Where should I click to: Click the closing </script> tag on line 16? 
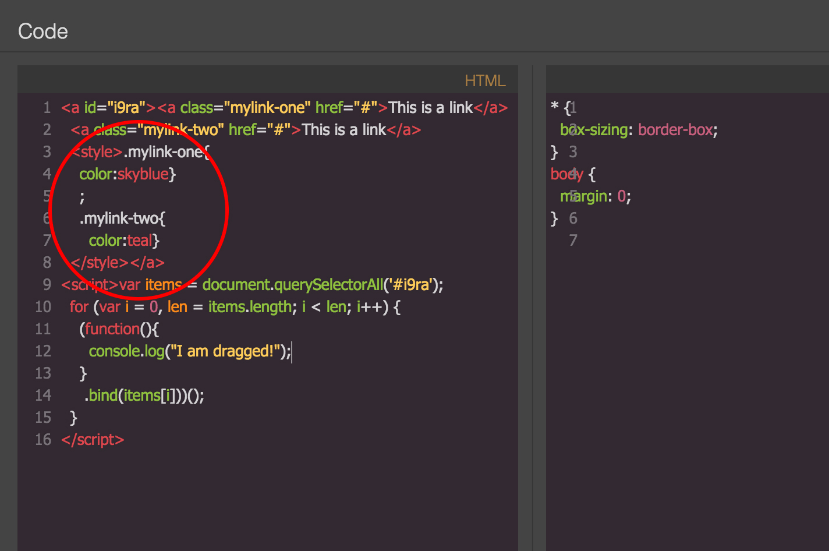coord(92,439)
